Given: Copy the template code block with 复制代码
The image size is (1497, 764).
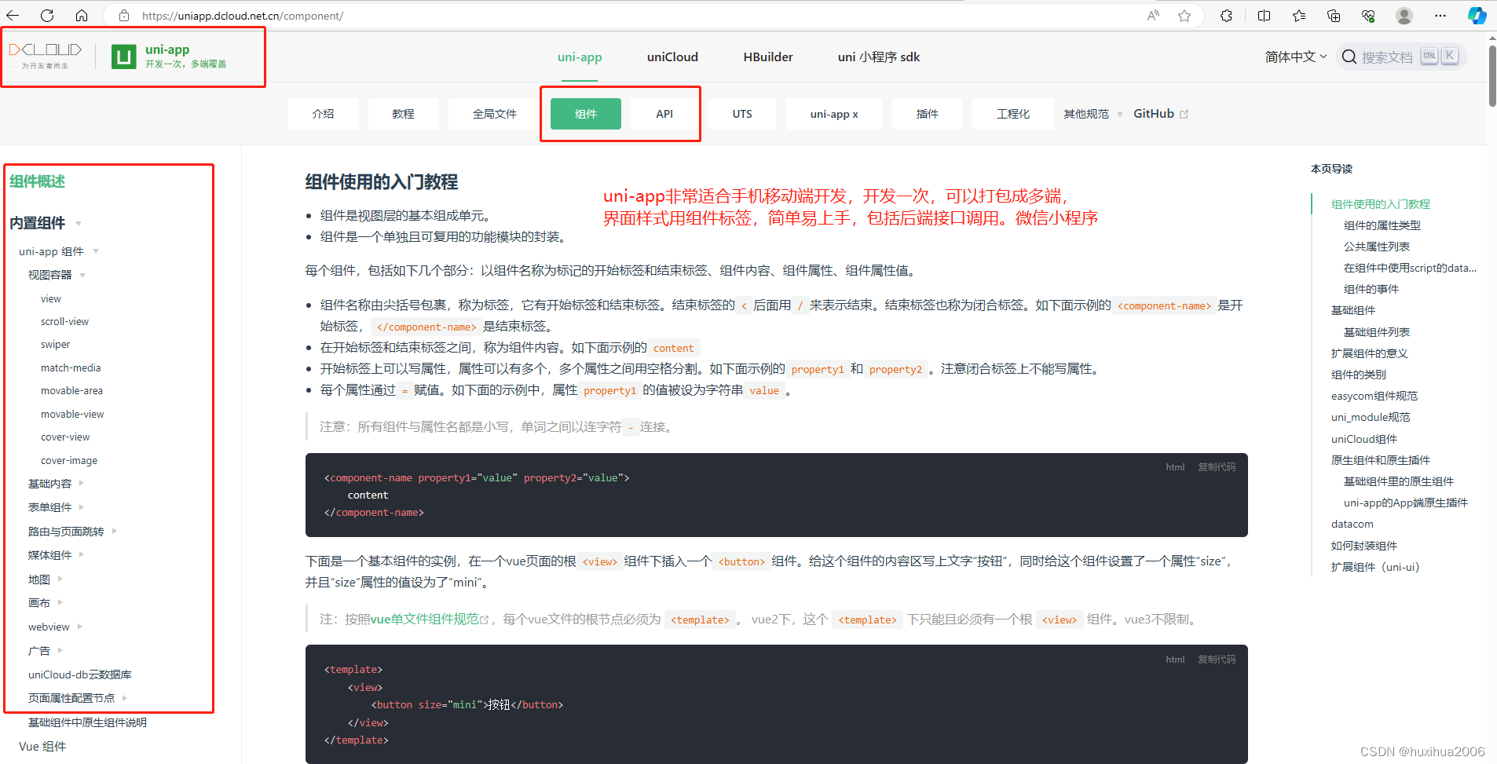Looking at the screenshot, I should 1217,660.
